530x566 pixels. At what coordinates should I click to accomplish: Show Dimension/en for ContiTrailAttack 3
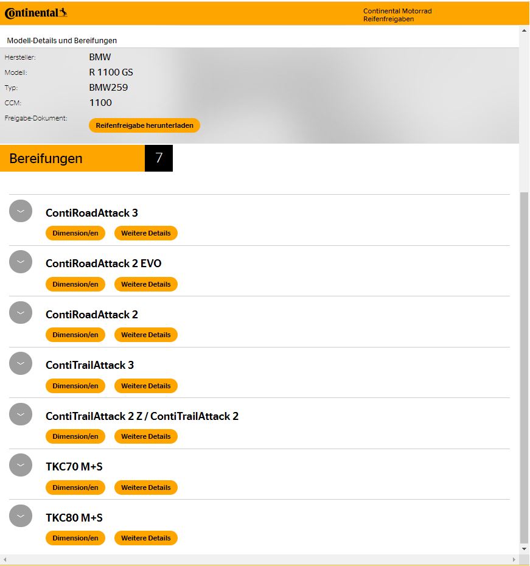tap(75, 386)
